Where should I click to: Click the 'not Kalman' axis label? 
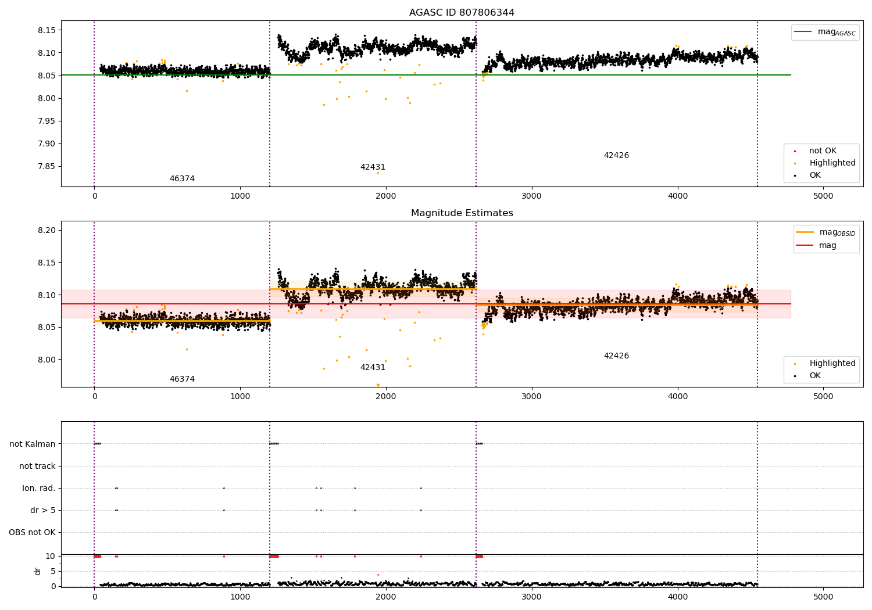click(33, 444)
